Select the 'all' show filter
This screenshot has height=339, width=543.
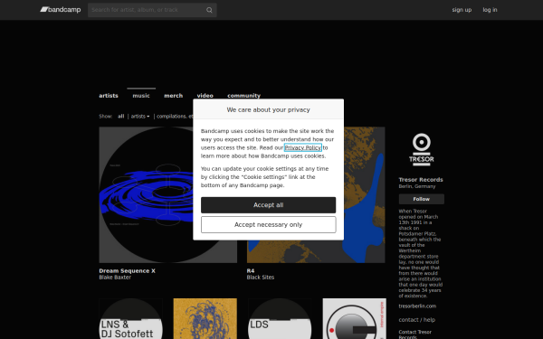tap(120, 117)
